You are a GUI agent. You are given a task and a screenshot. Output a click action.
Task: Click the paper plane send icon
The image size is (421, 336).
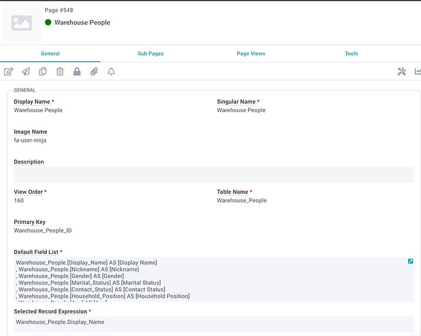coord(26,72)
